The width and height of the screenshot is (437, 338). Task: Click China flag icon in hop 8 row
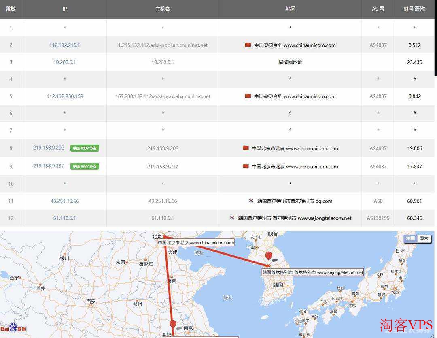(246, 148)
